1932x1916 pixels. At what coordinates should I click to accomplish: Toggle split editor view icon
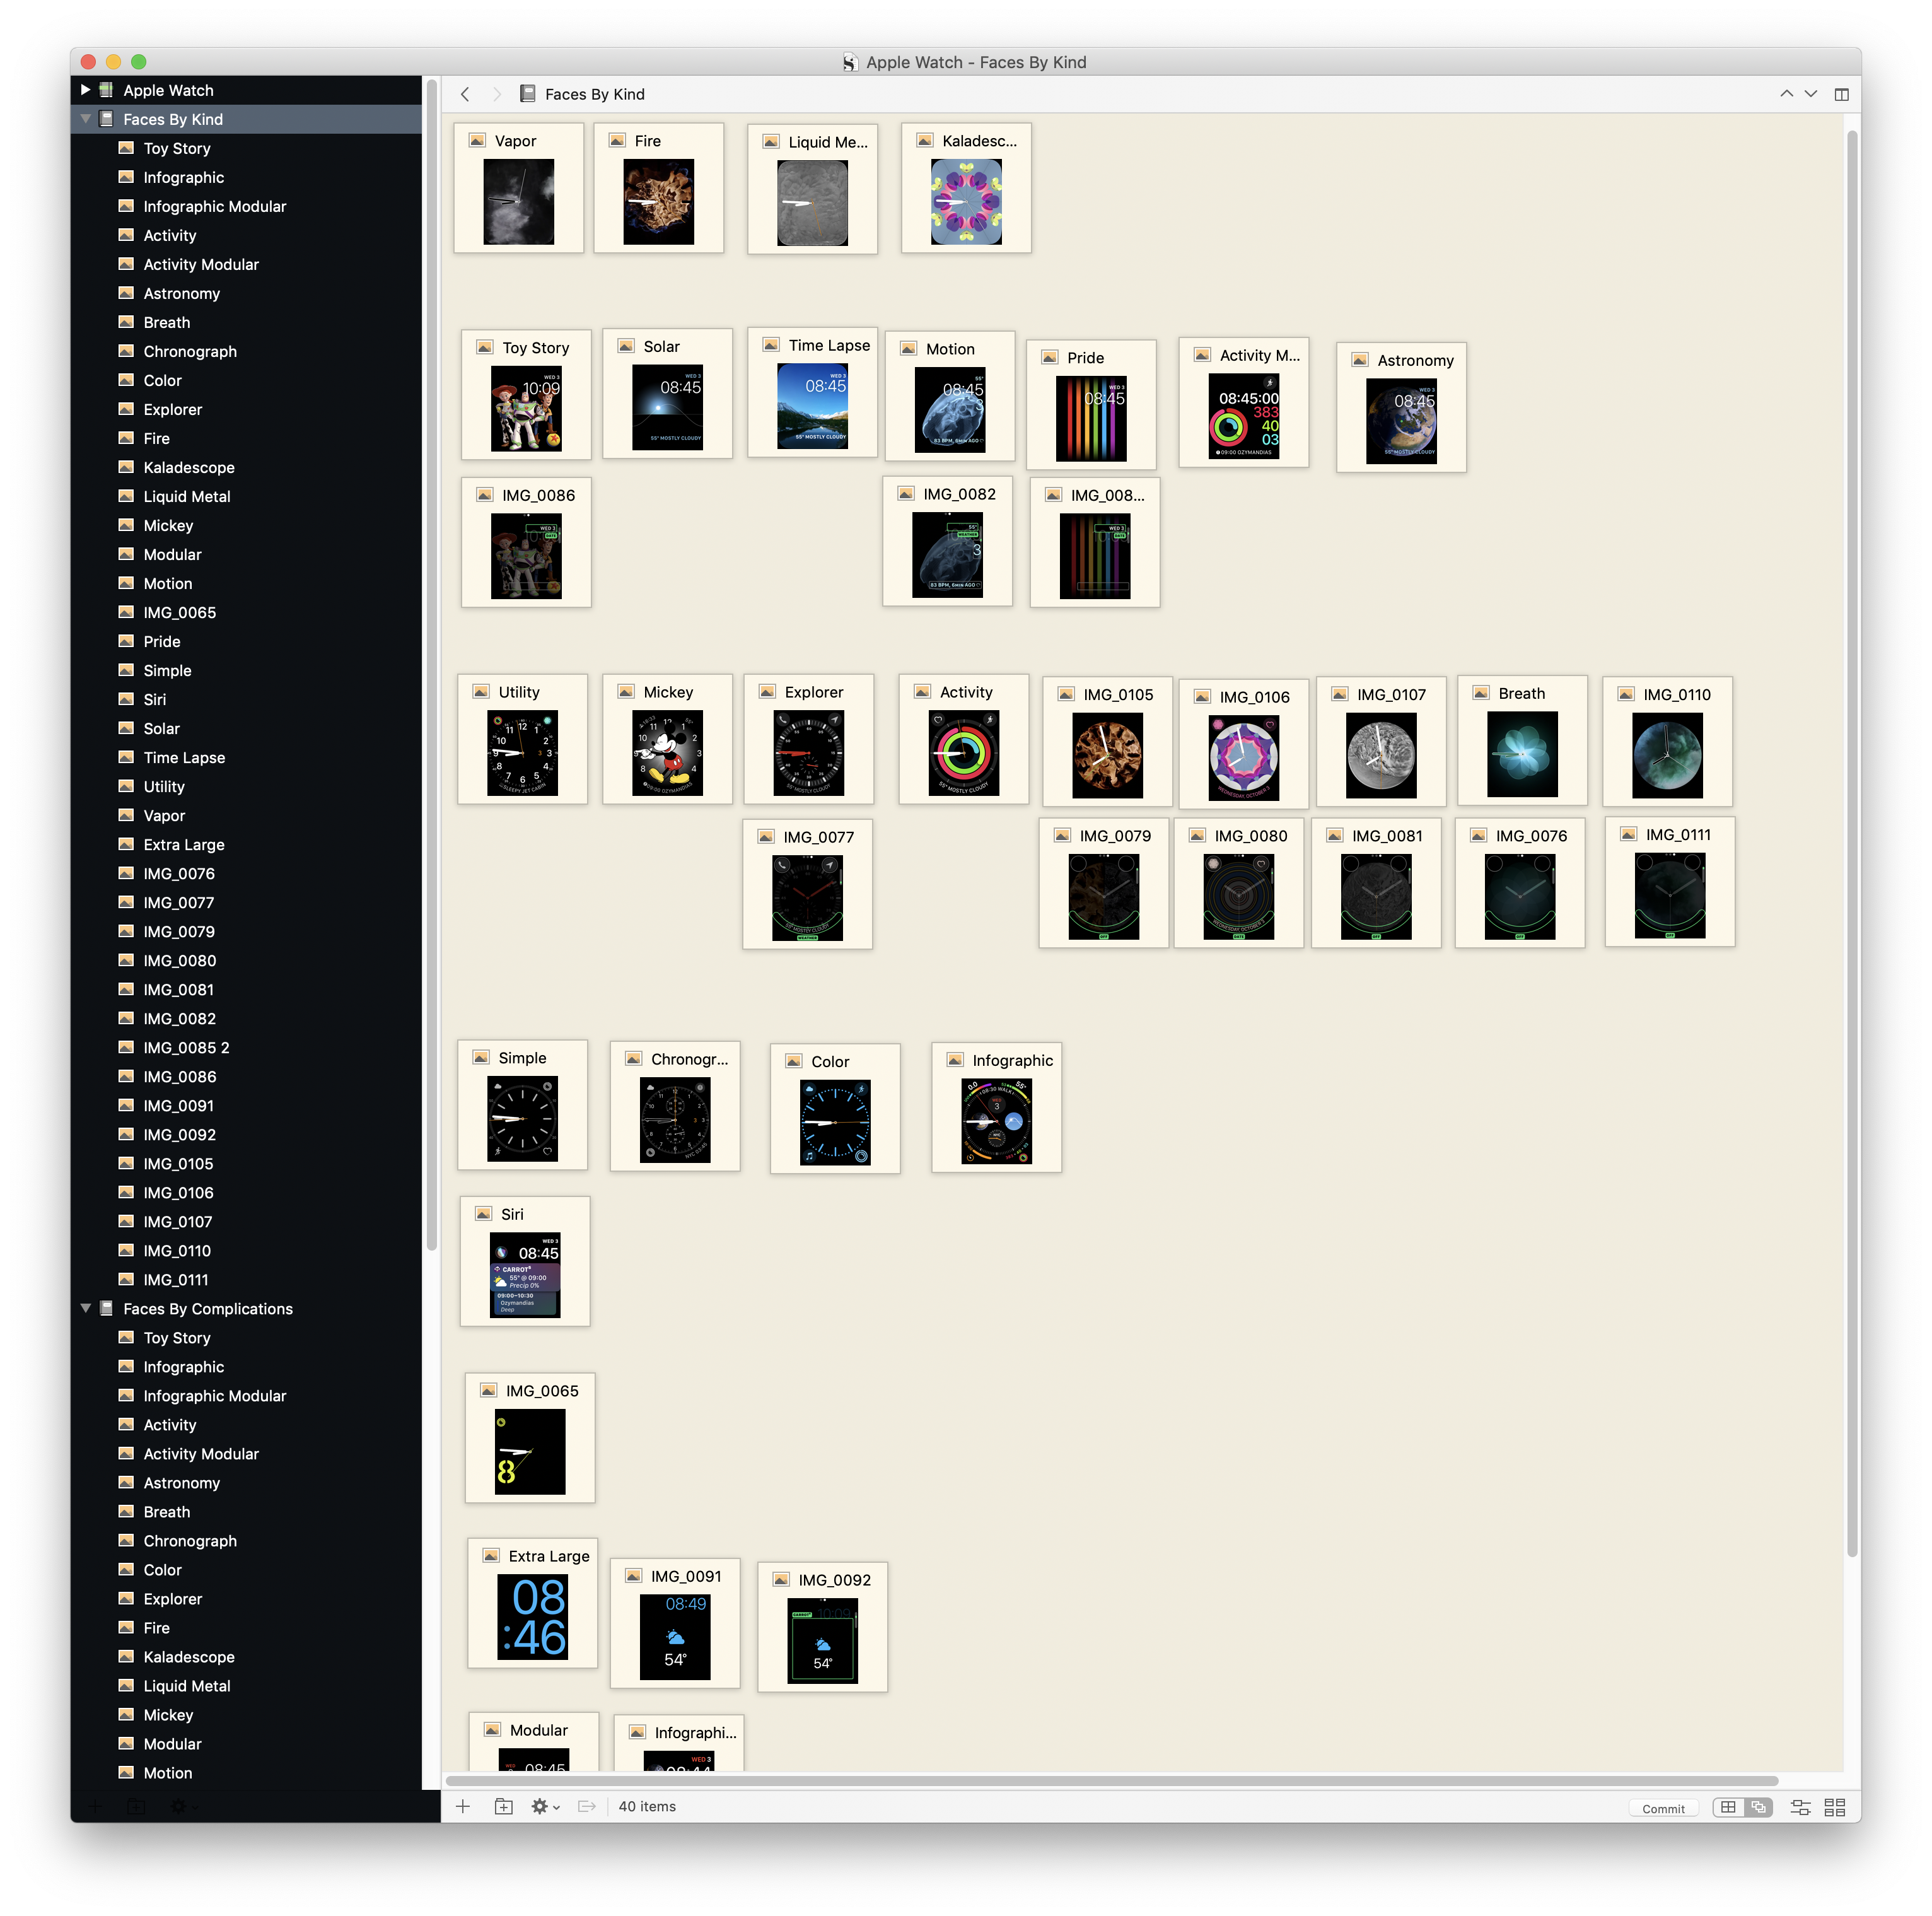(1841, 94)
